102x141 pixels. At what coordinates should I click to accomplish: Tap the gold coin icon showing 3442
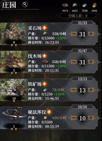pyautogui.click(x=94, y=5)
